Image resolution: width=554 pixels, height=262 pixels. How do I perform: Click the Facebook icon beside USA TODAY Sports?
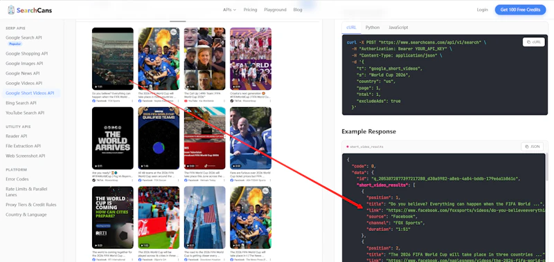tap(232, 180)
